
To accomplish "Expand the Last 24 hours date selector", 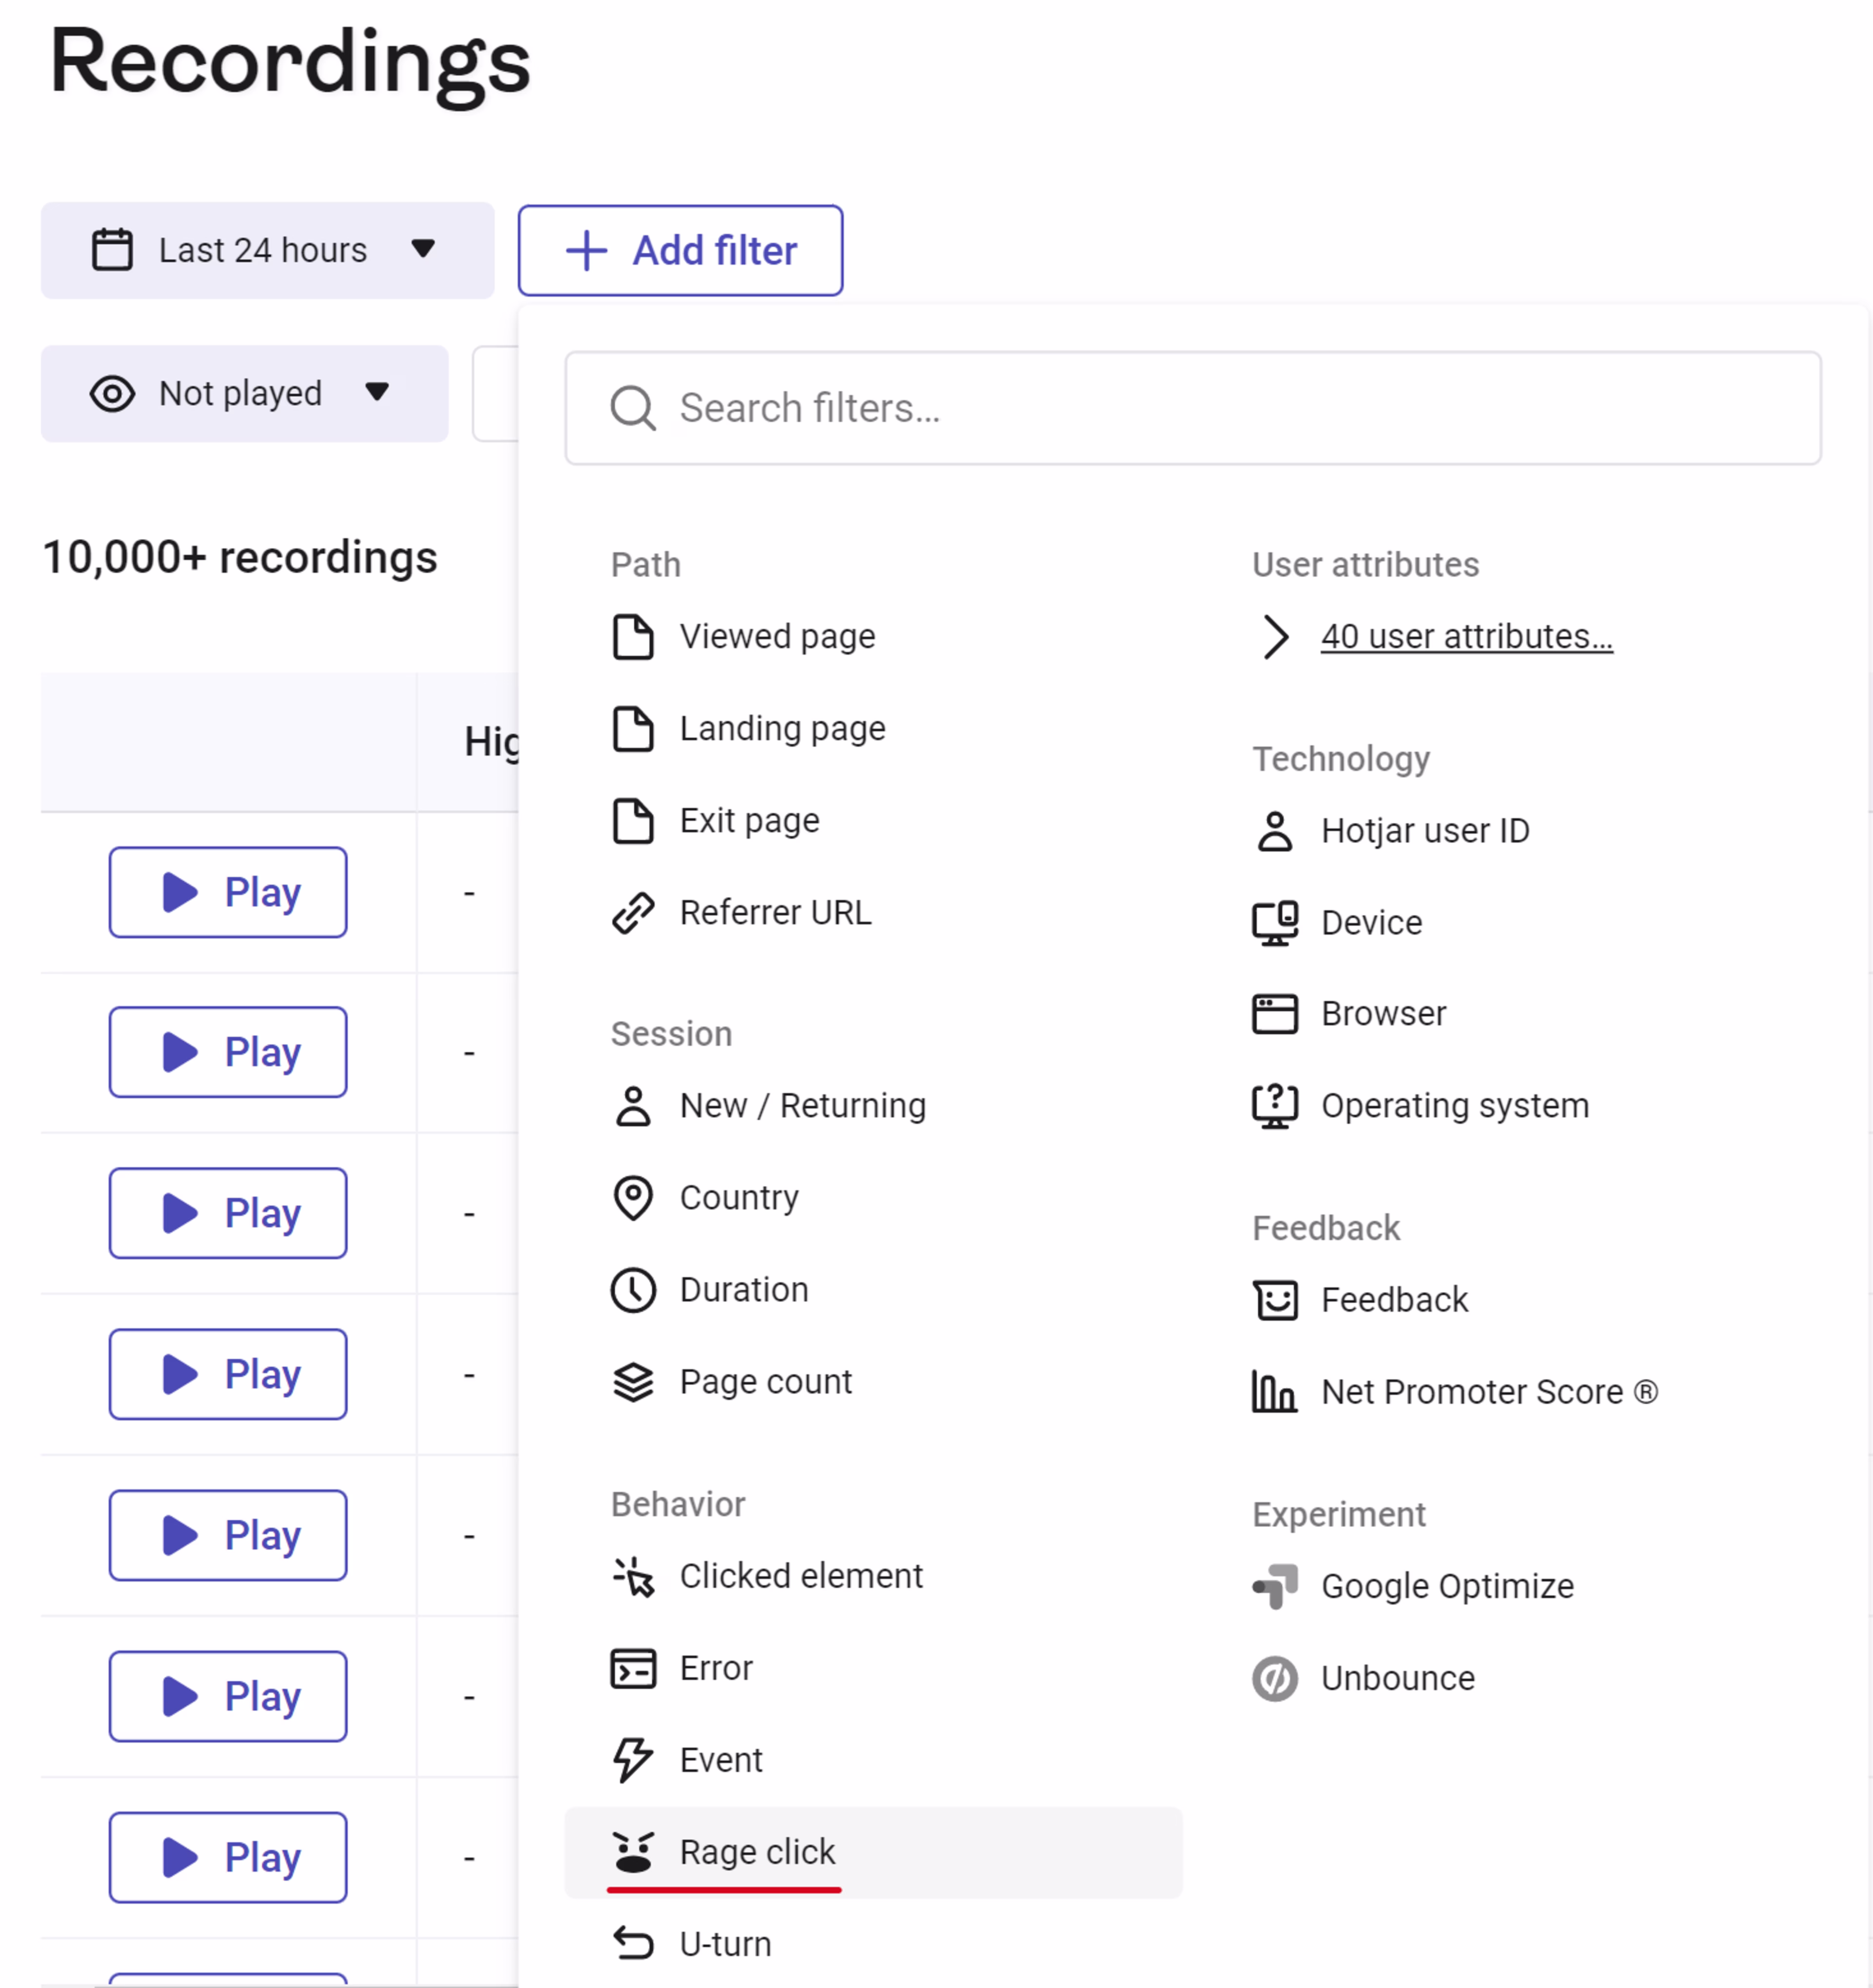I will (x=266, y=250).
